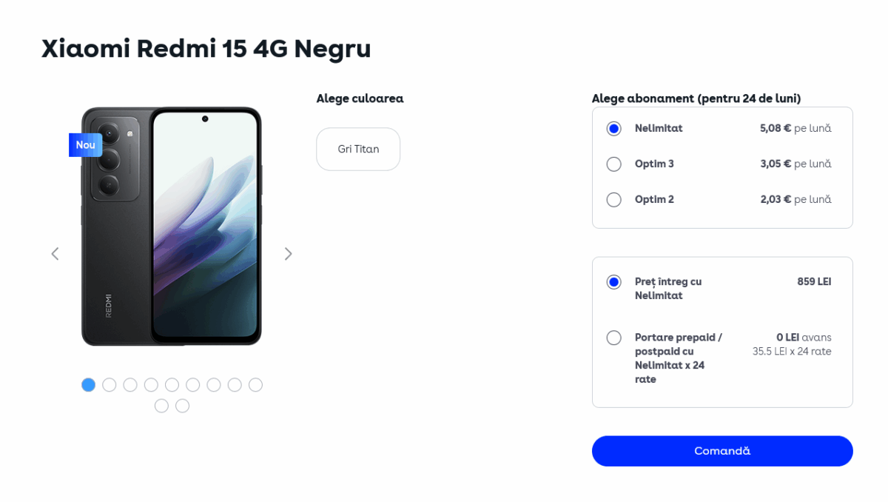The width and height of the screenshot is (888, 502).
Task: Select the last carousel dot in second row
Action: [x=183, y=406]
